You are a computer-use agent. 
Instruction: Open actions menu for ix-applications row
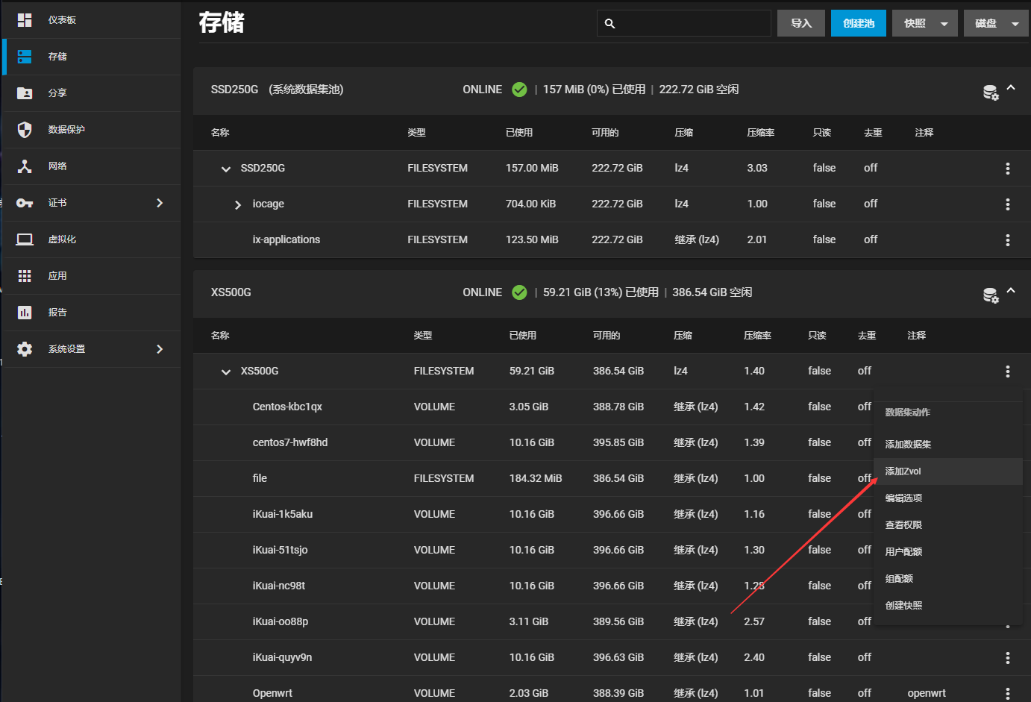click(x=1007, y=240)
